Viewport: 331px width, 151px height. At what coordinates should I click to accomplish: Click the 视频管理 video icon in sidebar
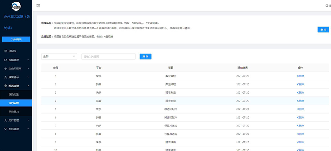(x=5, y=60)
